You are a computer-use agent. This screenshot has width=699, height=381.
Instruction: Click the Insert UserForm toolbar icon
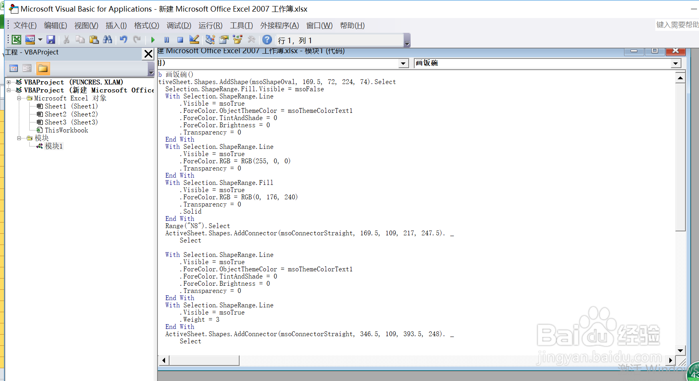tap(30, 40)
